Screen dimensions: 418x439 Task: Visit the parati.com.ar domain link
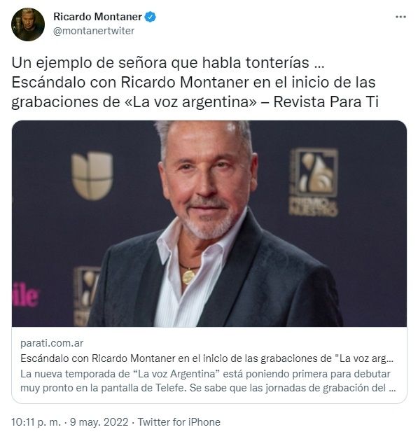coord(52,343)
